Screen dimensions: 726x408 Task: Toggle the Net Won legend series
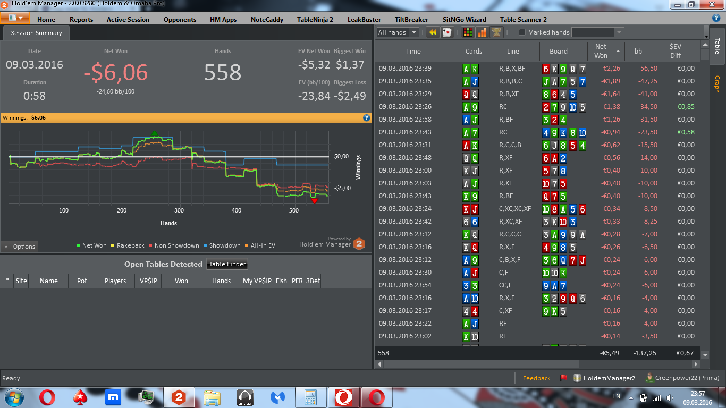point(91,245)
